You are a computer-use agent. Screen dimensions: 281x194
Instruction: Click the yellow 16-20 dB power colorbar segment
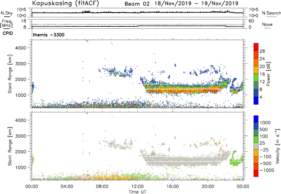pos(256,70)
